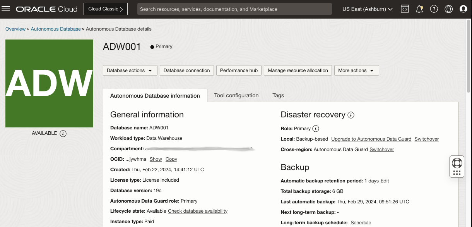Switch to the Tags tab

278,95
